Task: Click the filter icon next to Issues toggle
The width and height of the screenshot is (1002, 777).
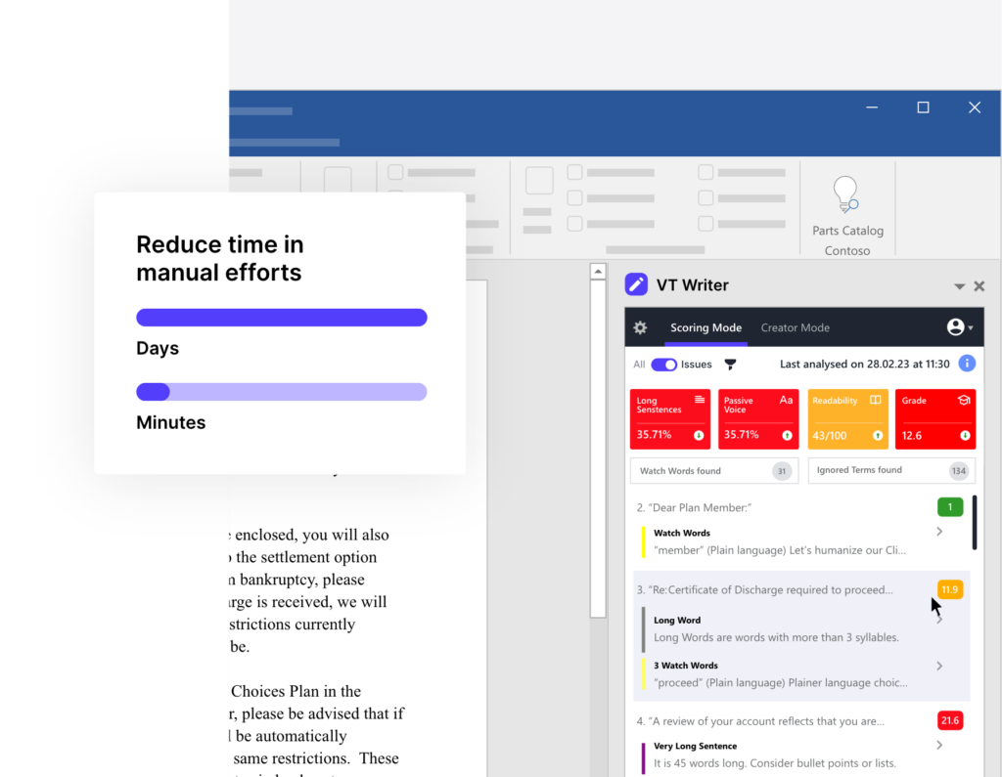Action: coord(730,364)
